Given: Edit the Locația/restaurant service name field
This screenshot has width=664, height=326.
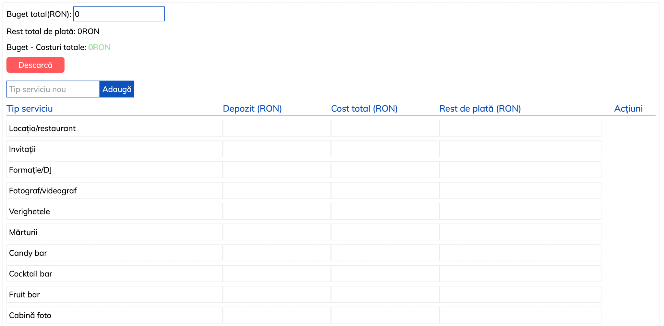Looking at the screenshot, I should click(114, 128).
